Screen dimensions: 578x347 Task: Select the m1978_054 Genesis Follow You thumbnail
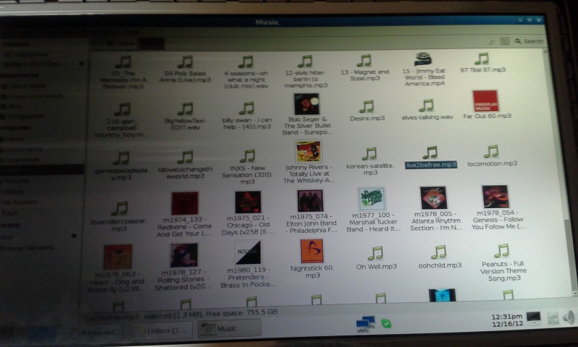click(495, 197)
